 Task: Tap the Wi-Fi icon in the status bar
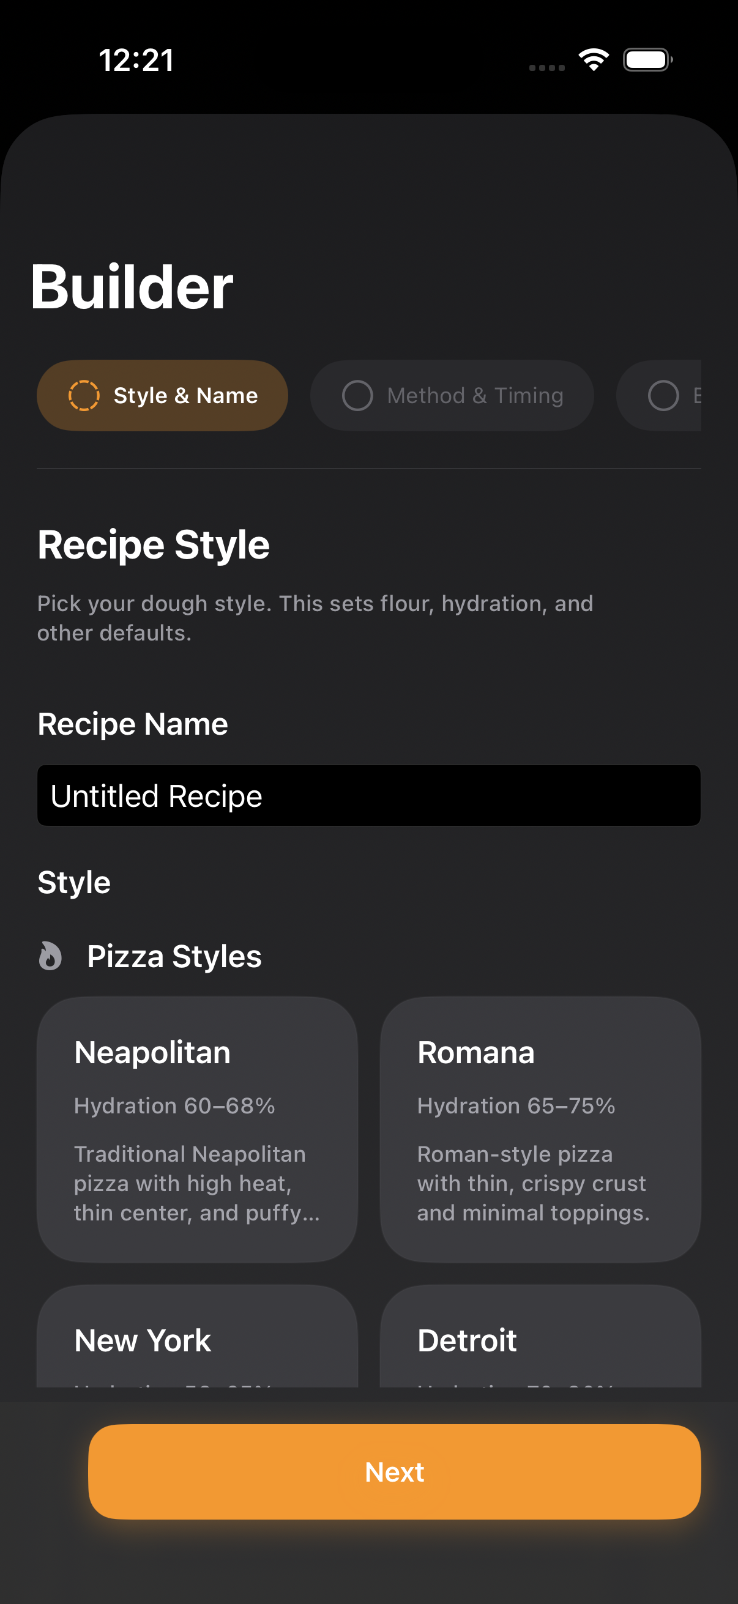point(592,59)
